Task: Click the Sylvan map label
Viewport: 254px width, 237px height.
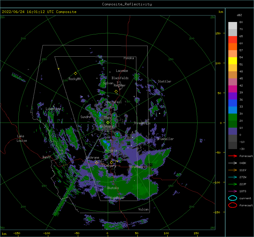Action: point(108,83)
